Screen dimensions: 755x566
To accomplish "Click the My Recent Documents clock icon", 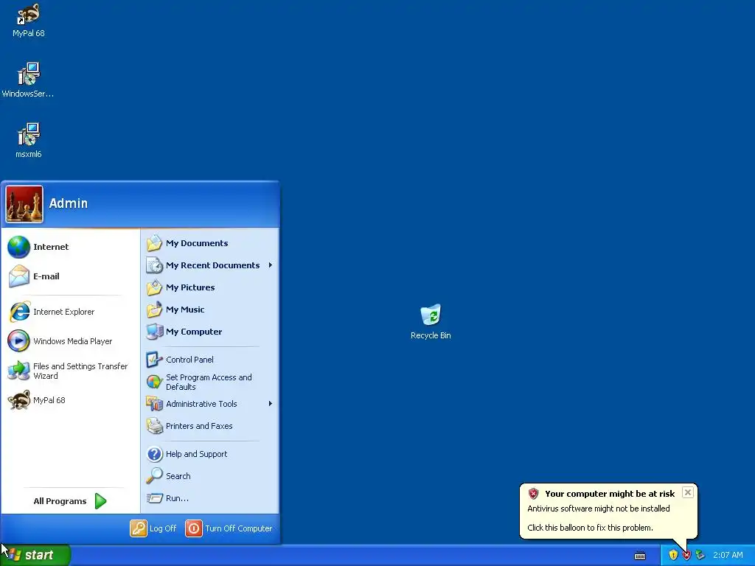I will click(155, 265).
